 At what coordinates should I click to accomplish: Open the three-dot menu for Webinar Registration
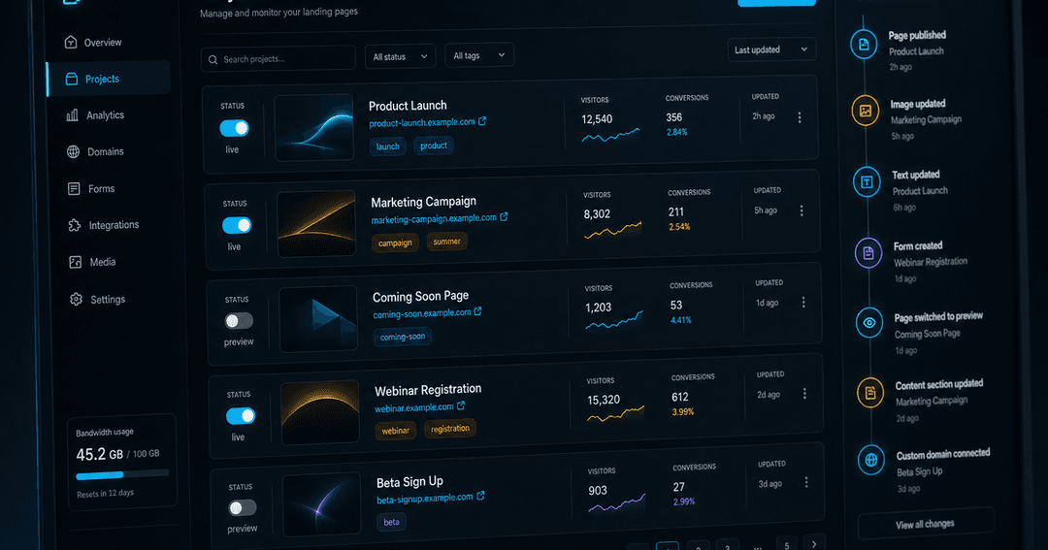(804, 394)
